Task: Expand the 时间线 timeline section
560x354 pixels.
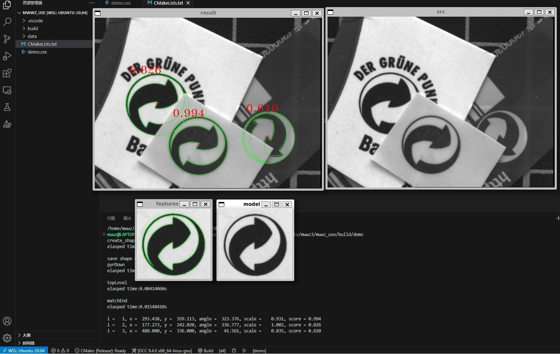Action: [x=57, y=343]
